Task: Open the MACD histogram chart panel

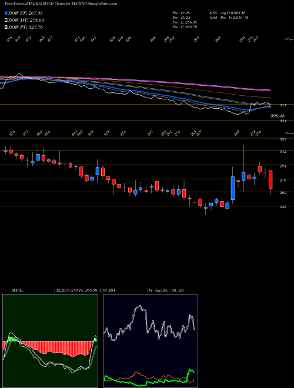Action: [50, 341]
